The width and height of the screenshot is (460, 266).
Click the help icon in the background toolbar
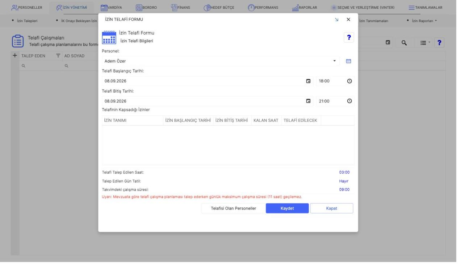point(440,43)
